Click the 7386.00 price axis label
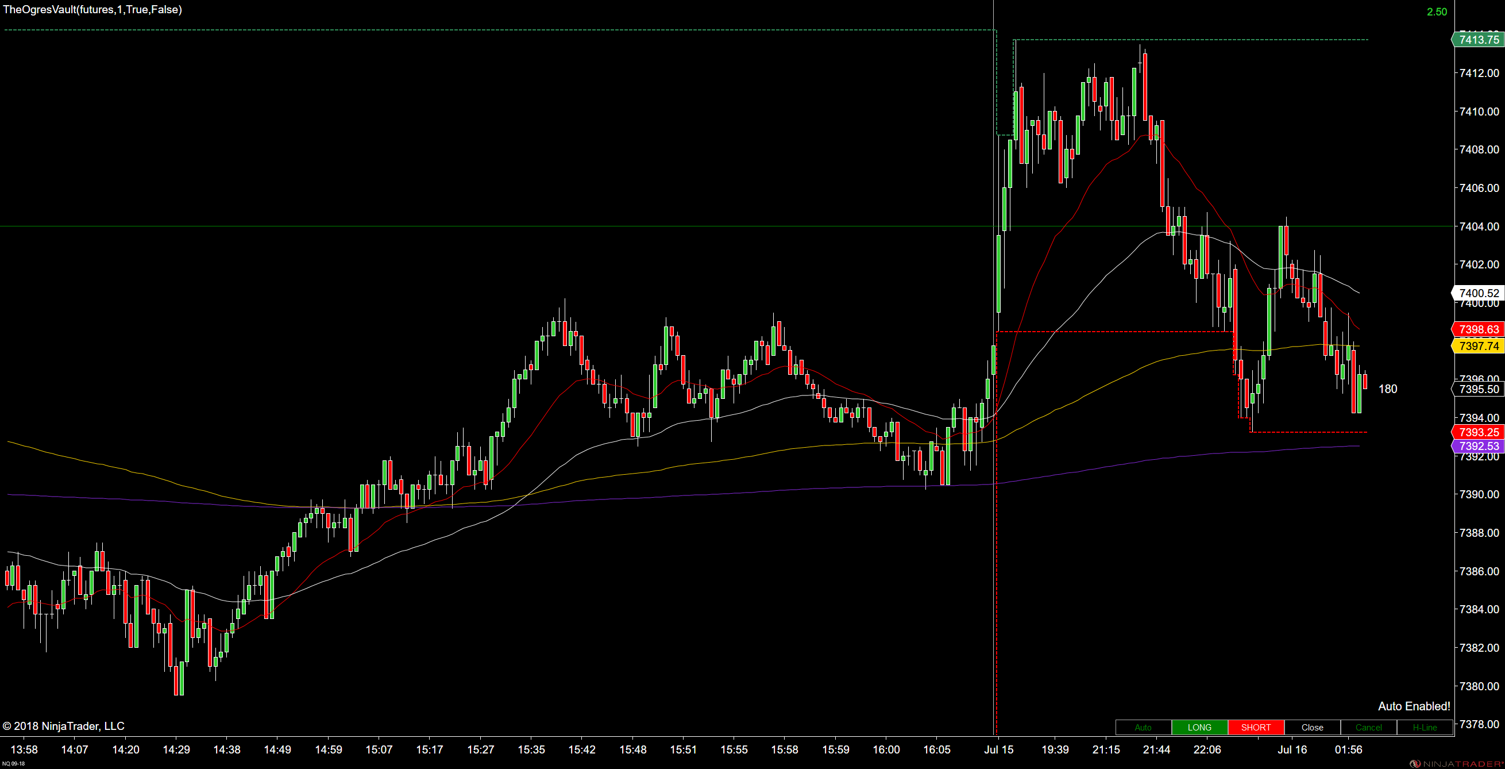The width and height of the screenshot is (1505, 769). click(1479, 571)
